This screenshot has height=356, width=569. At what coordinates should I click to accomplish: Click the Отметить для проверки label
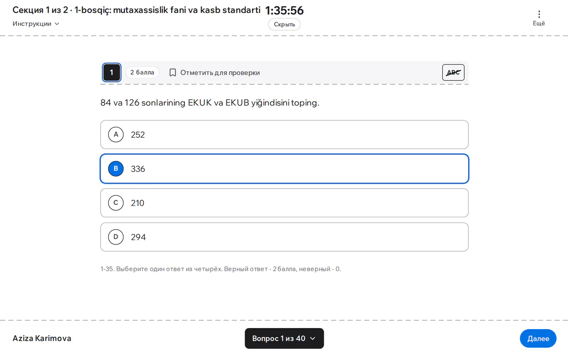(x=220, y=72)
